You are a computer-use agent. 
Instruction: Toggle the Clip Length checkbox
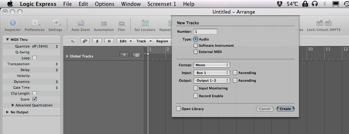click(35, 94)
